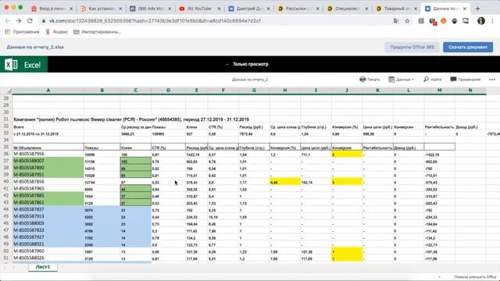Viewport: 500px width, 281px height.
Task: Select row 36 header
Action: click(6, 155)
